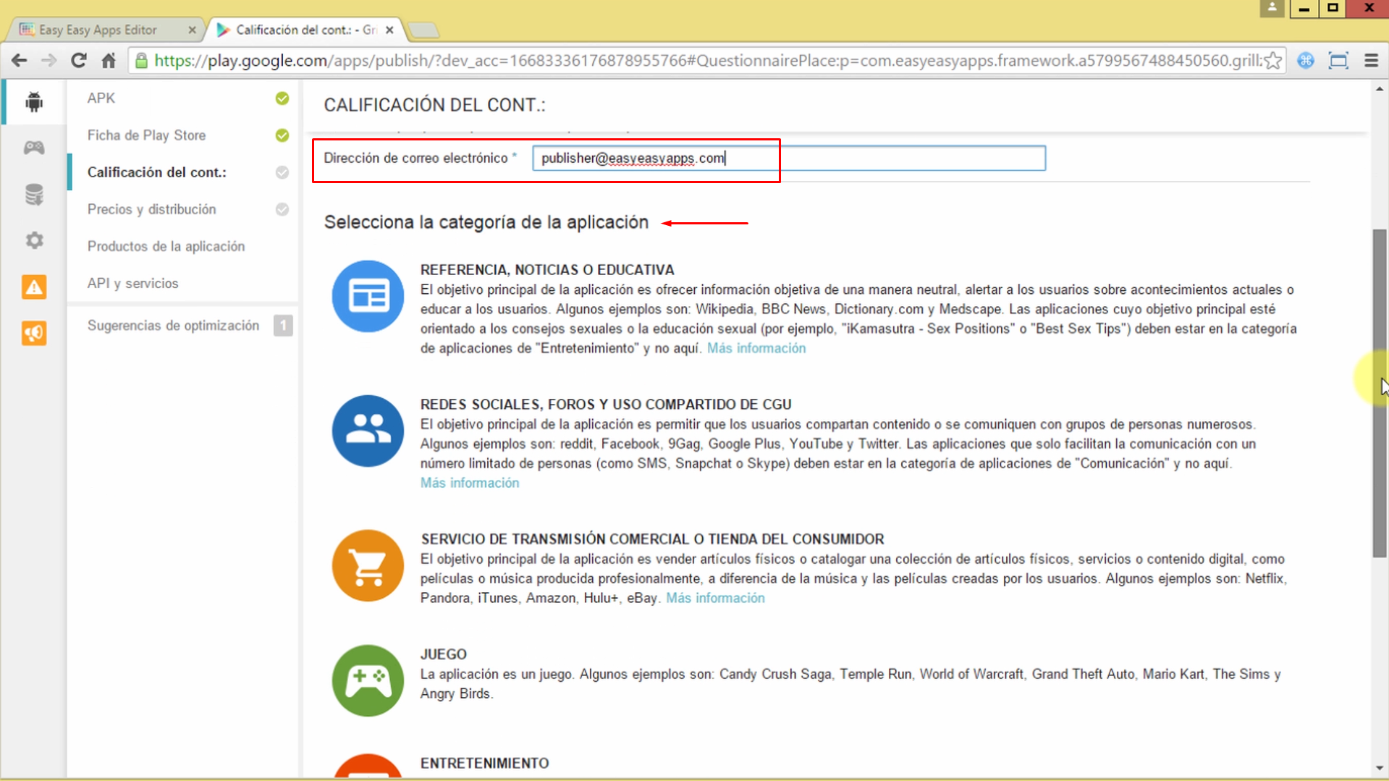Image resolution: width=1389 pixels, height=781 pixels.
Task: Open Chrome's hamburger menu
Action: point(1372,61)
